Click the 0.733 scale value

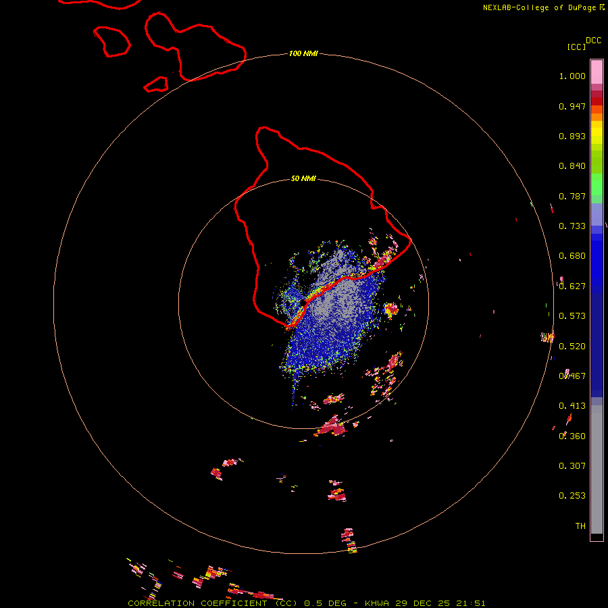point(572,226)
